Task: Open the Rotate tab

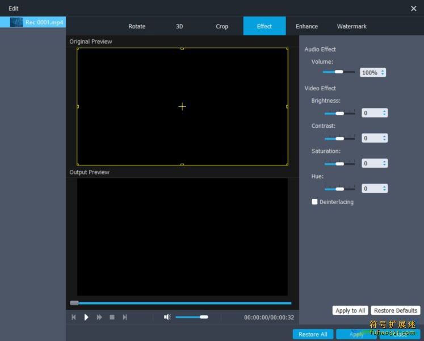Action: 137,26
